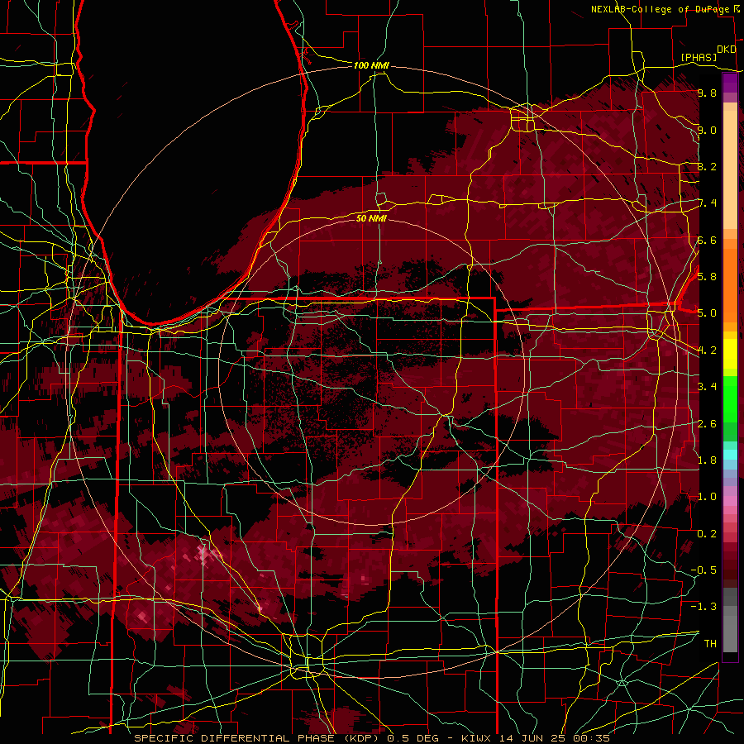
Task: Click the 2.6 scale value
Action: [x=707, y=423]
